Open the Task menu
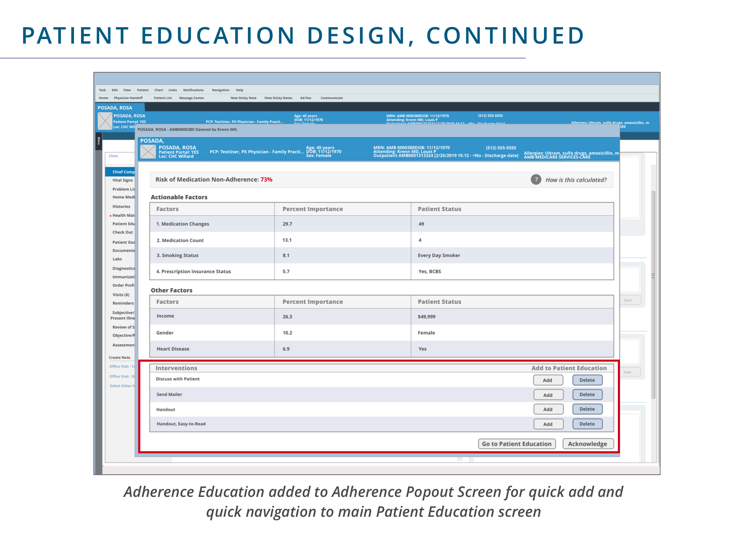 102,90
